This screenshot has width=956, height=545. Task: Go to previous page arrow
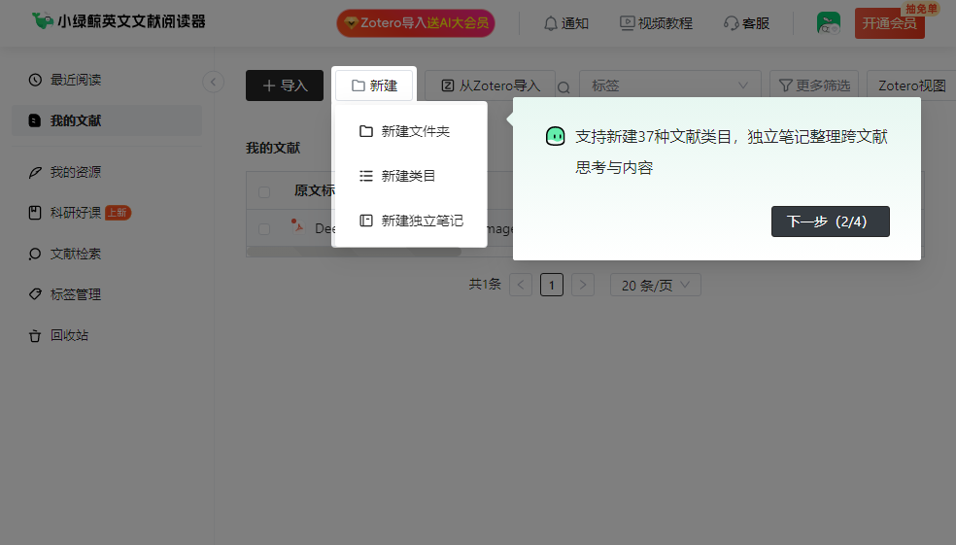pyautogui.click(x=521, y=285)
